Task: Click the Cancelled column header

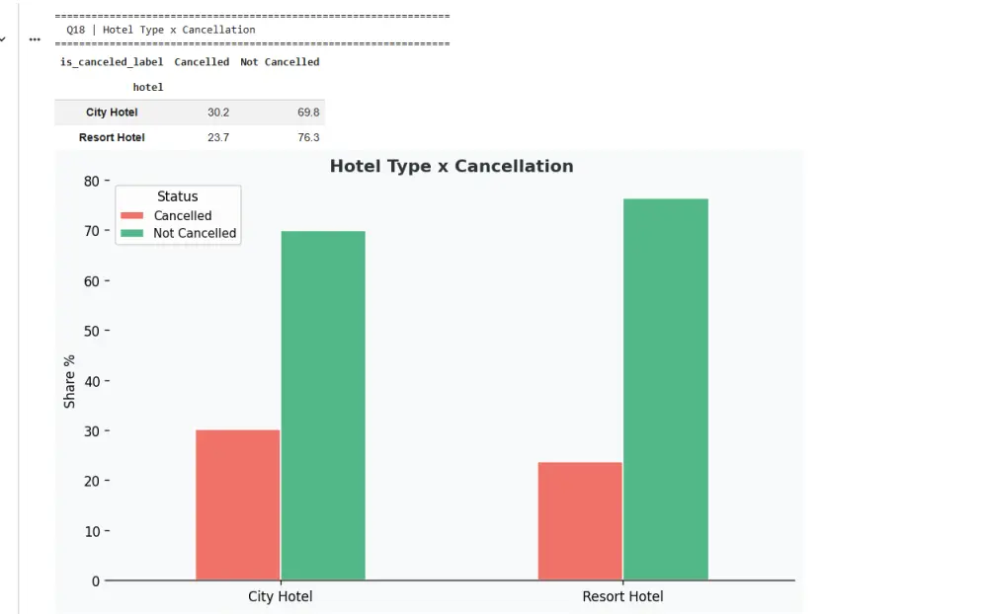Action: click(x=202, y=62)
